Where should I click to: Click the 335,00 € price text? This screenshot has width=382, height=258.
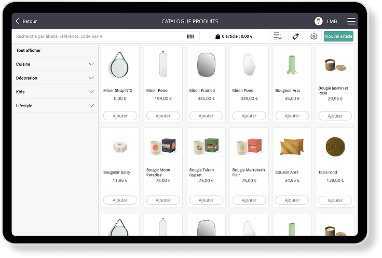pos(206,98)
